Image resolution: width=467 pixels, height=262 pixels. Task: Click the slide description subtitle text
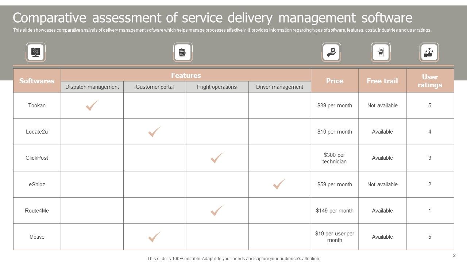[x=222, y=30]
